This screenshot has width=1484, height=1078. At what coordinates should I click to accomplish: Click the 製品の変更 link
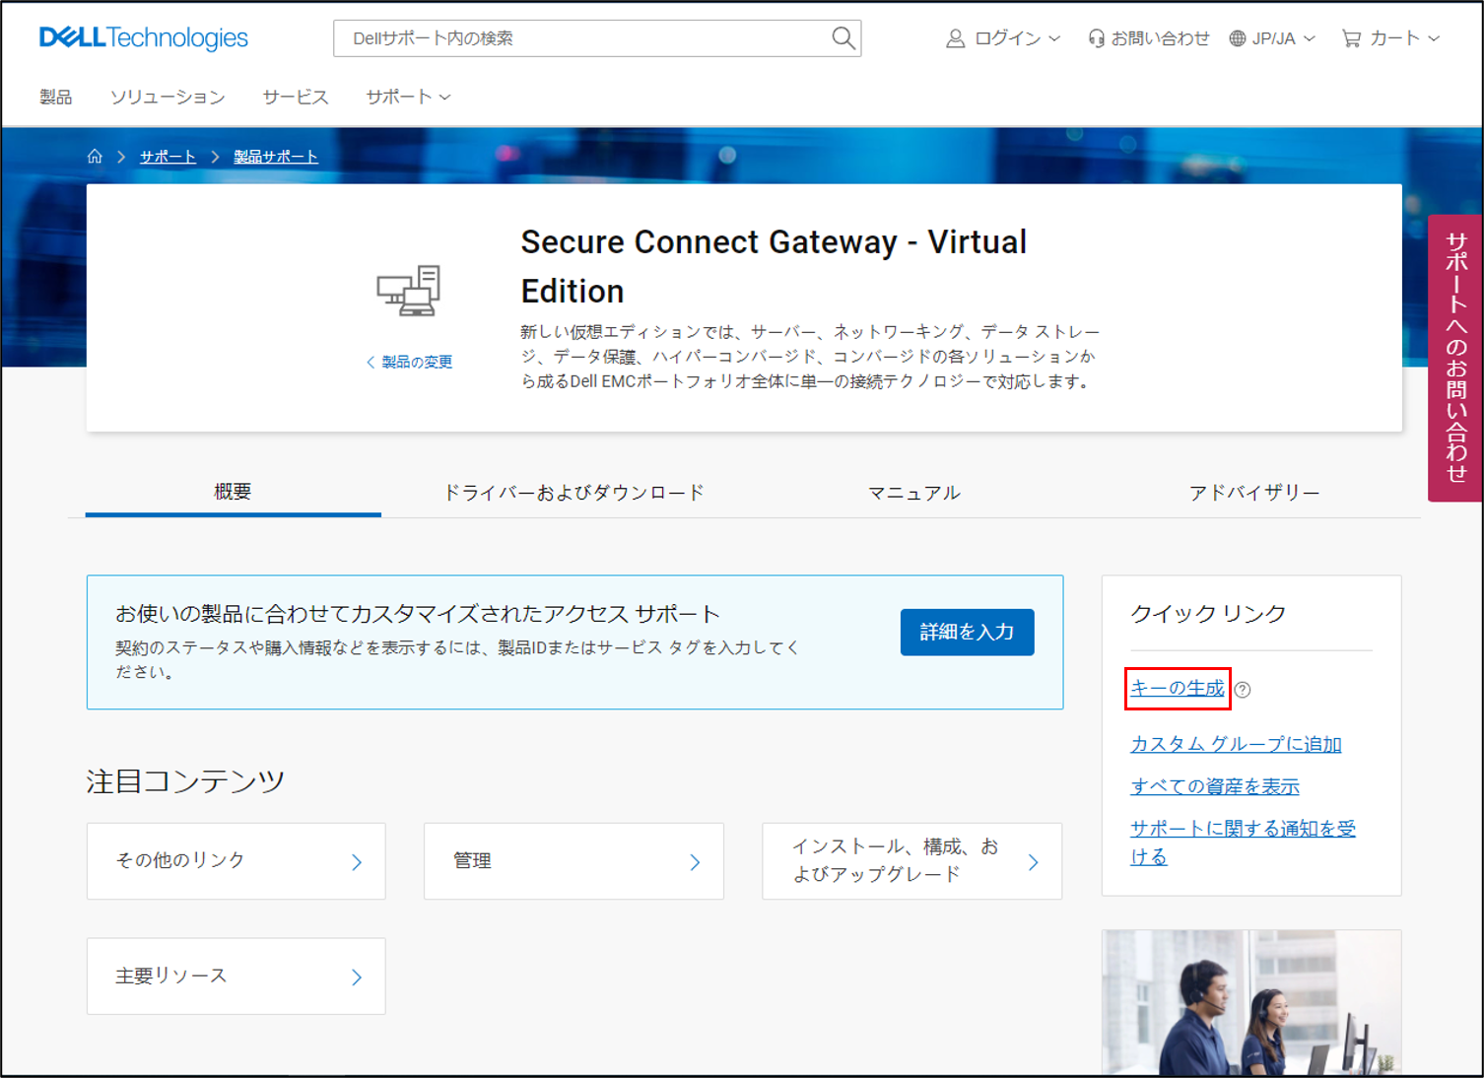coord(410,362)
